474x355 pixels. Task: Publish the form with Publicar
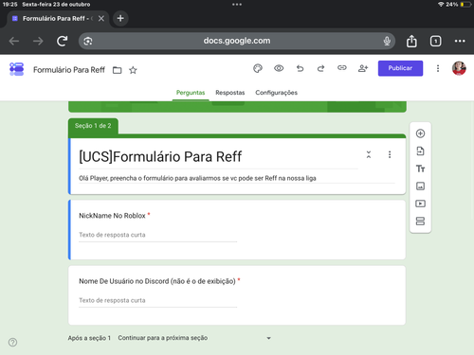click(400, 68)
